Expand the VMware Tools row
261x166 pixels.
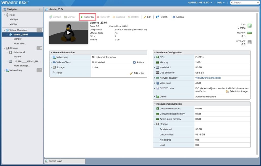coord(51,62)
